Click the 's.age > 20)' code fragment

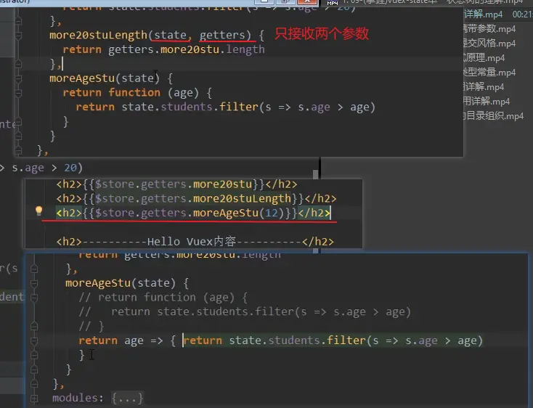pos(47,168)
